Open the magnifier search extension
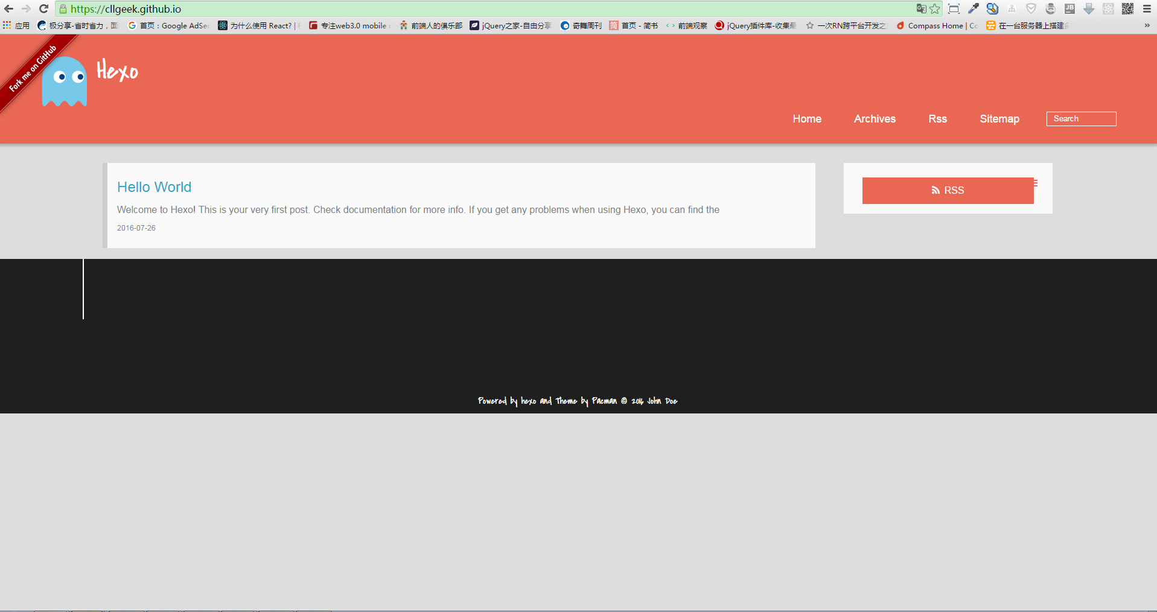1157x612 pixels. click(993, 9)
